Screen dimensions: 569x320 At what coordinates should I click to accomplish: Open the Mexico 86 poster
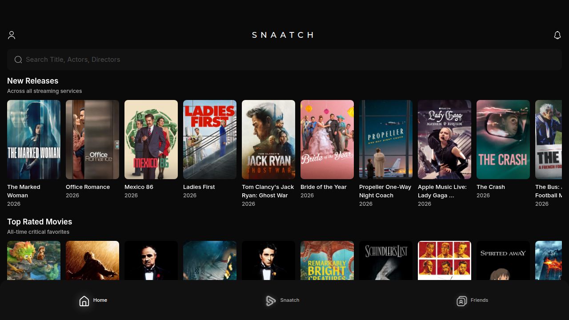(x=151, y=140)
